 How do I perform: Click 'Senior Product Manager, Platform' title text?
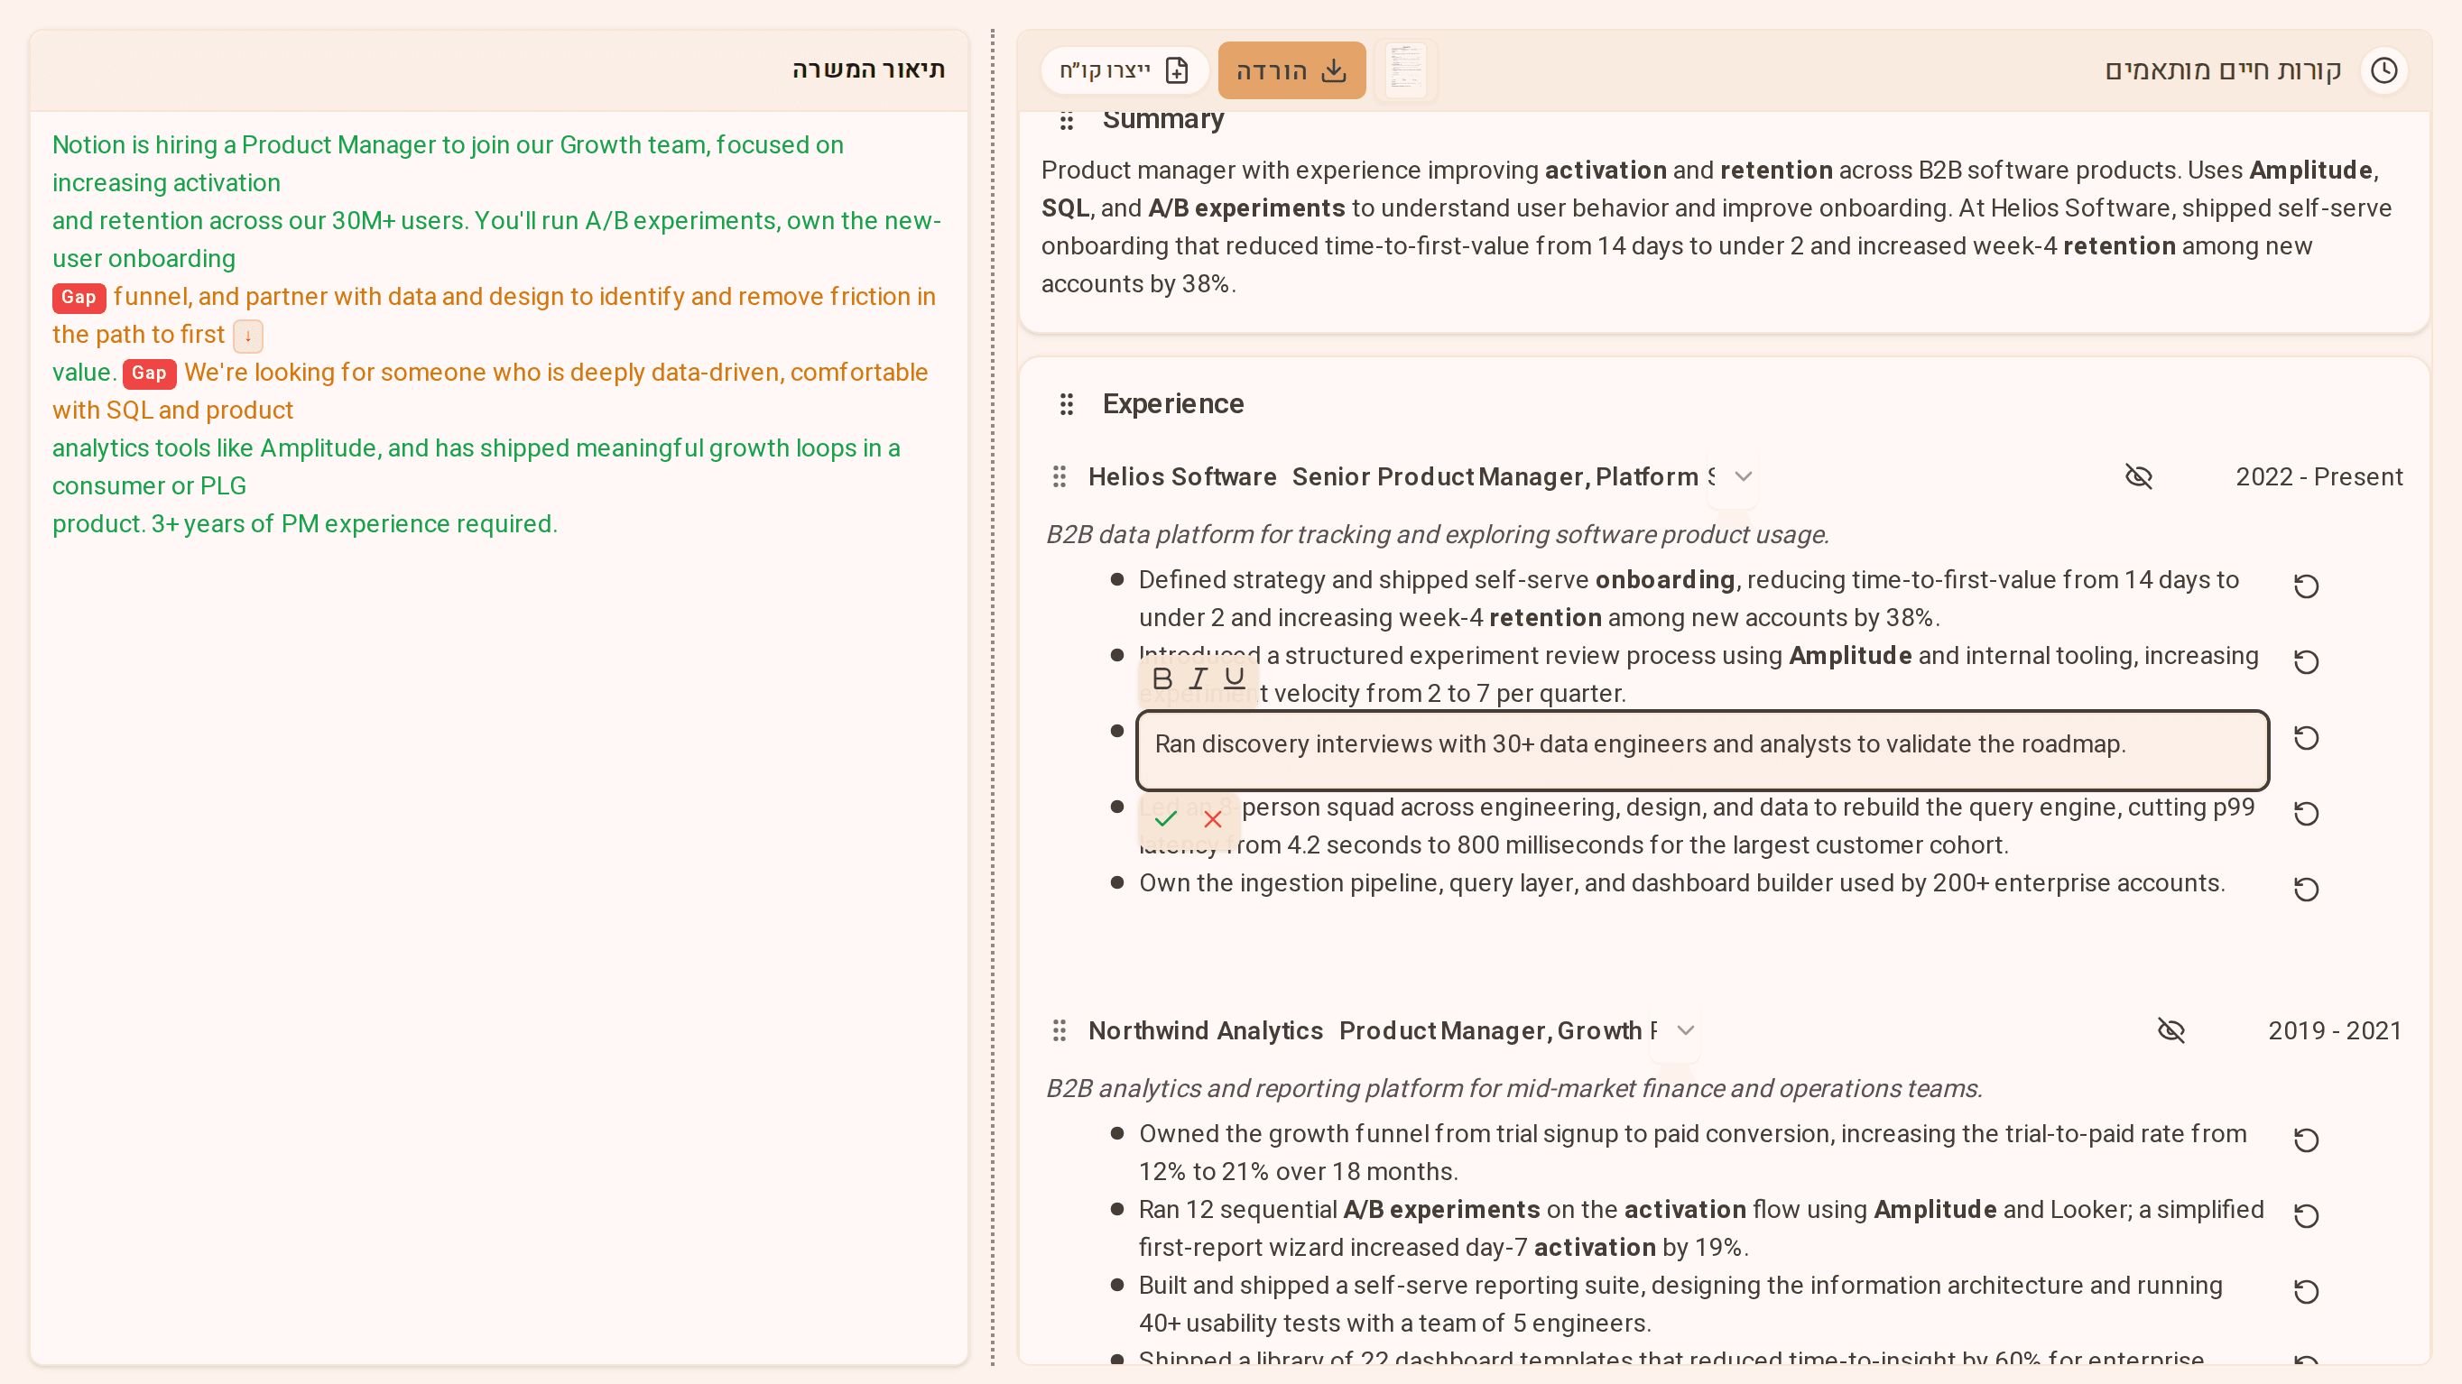pyautogui.click(x=1495, y=476)
